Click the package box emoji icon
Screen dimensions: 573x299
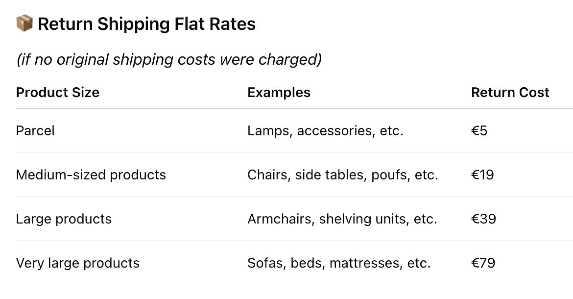[x=24, y=23]
